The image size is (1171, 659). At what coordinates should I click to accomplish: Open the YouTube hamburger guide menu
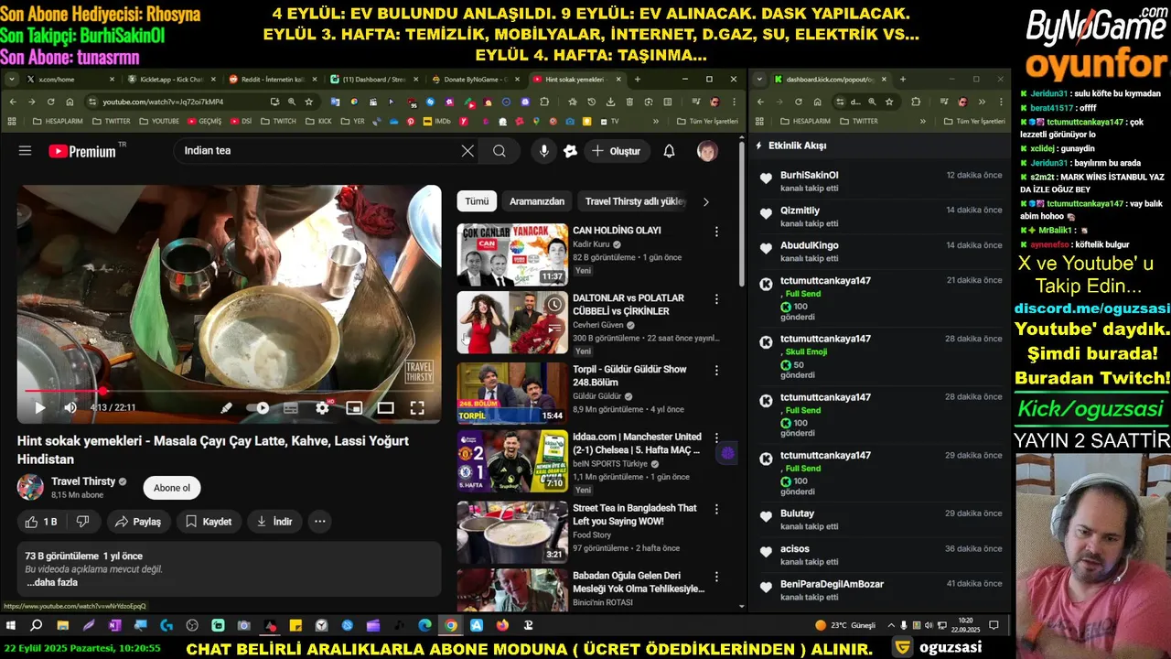tap(25, 151)
